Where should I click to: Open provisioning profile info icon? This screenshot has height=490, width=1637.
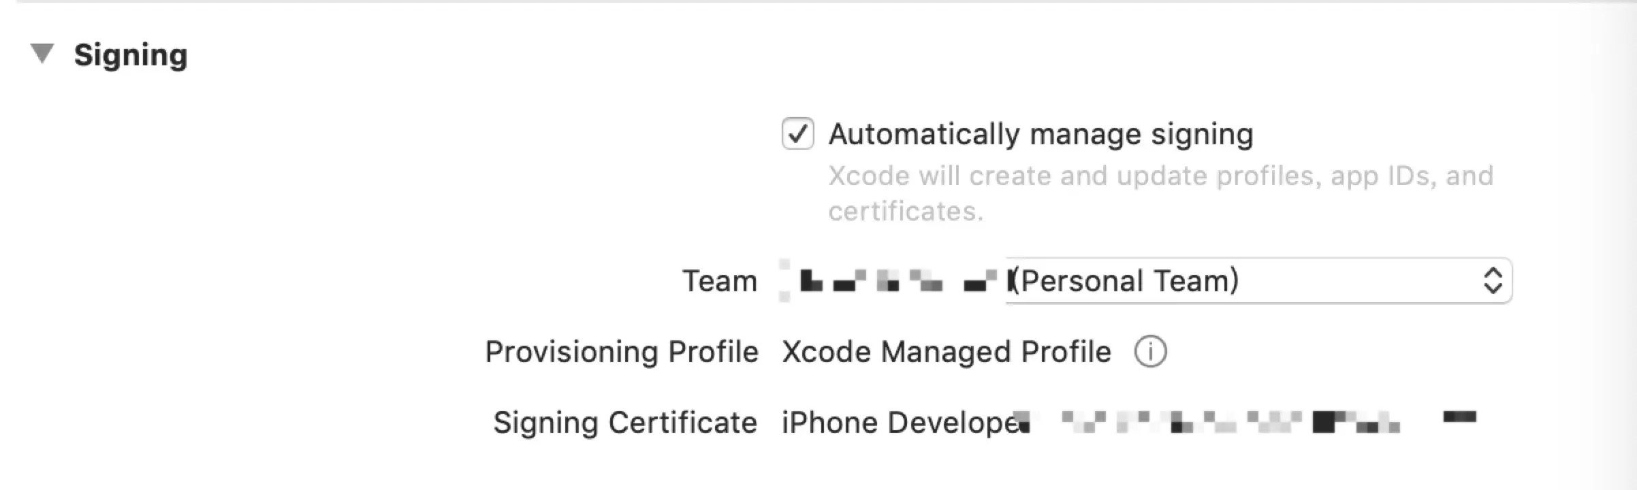[x=1150, y=352]
